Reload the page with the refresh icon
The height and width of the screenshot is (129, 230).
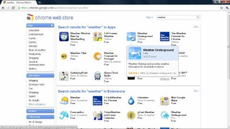coord(13,8)
